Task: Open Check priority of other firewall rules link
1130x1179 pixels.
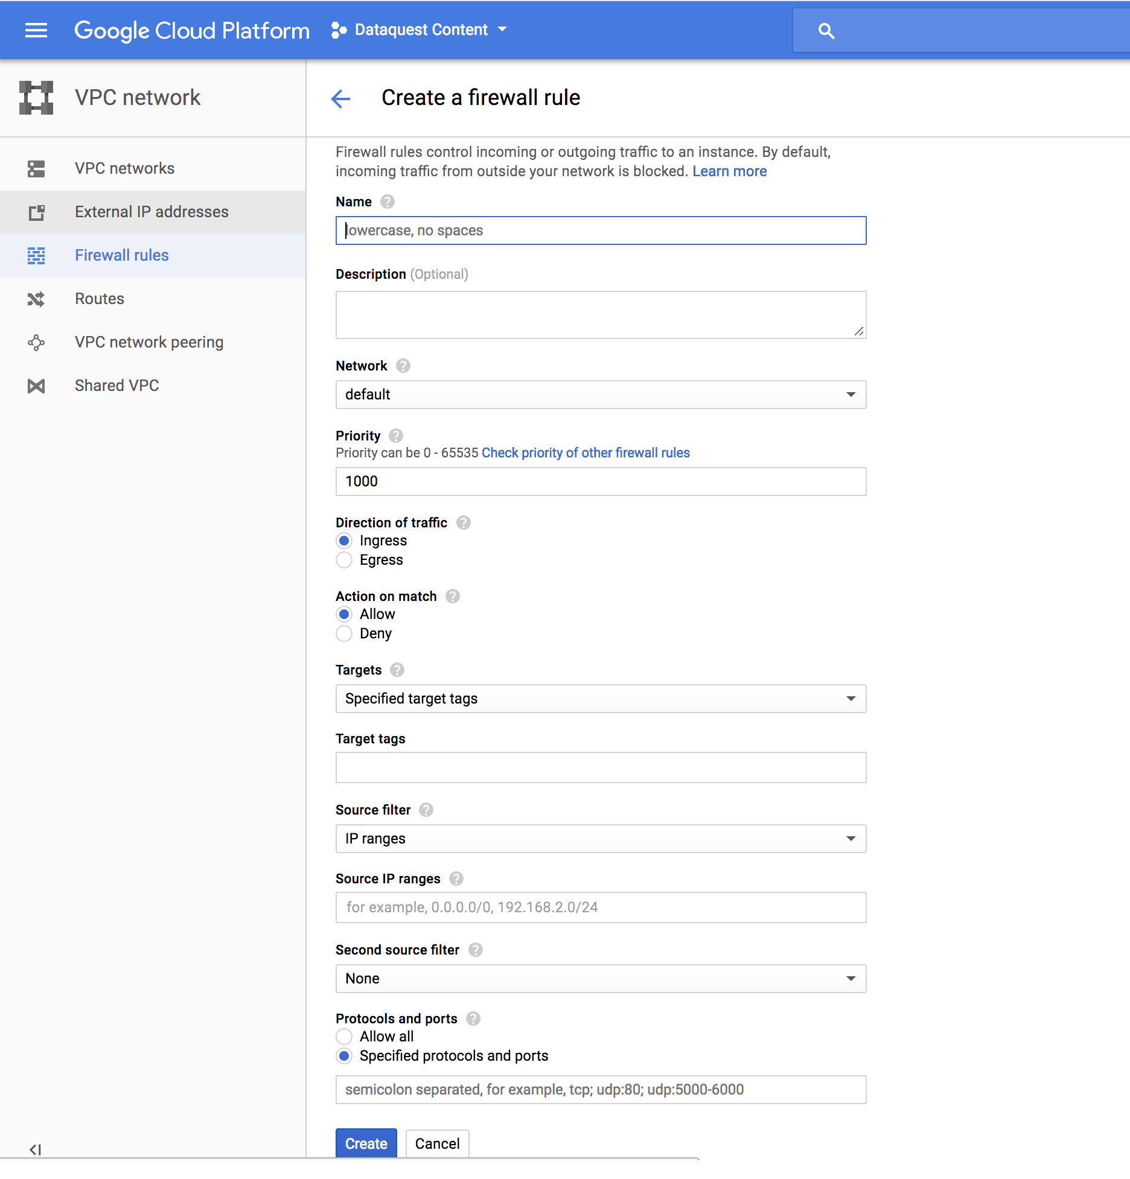Action: tap(586, 453)
